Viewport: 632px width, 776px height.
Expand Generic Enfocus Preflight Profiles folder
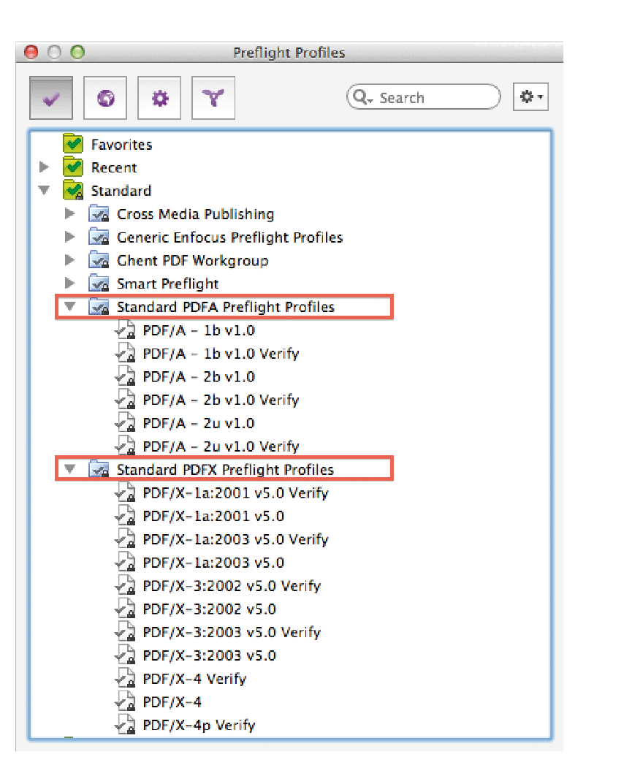pos(70,237)
